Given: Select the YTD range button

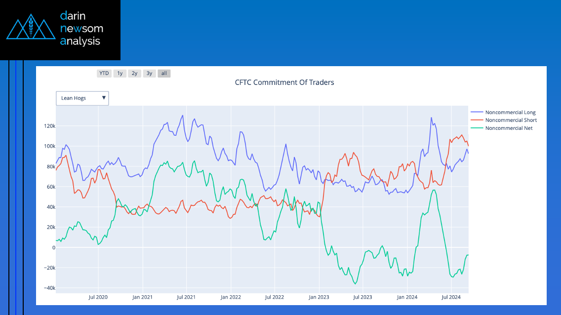Looking at the screenshot, I should (104, 73).
